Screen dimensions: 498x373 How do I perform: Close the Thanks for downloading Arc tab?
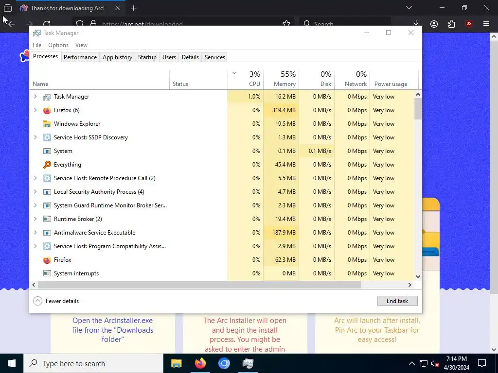click(118, 8)
